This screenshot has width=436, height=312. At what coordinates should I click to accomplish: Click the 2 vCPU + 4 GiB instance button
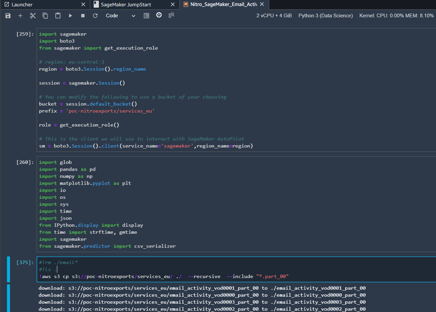[274, 16]
